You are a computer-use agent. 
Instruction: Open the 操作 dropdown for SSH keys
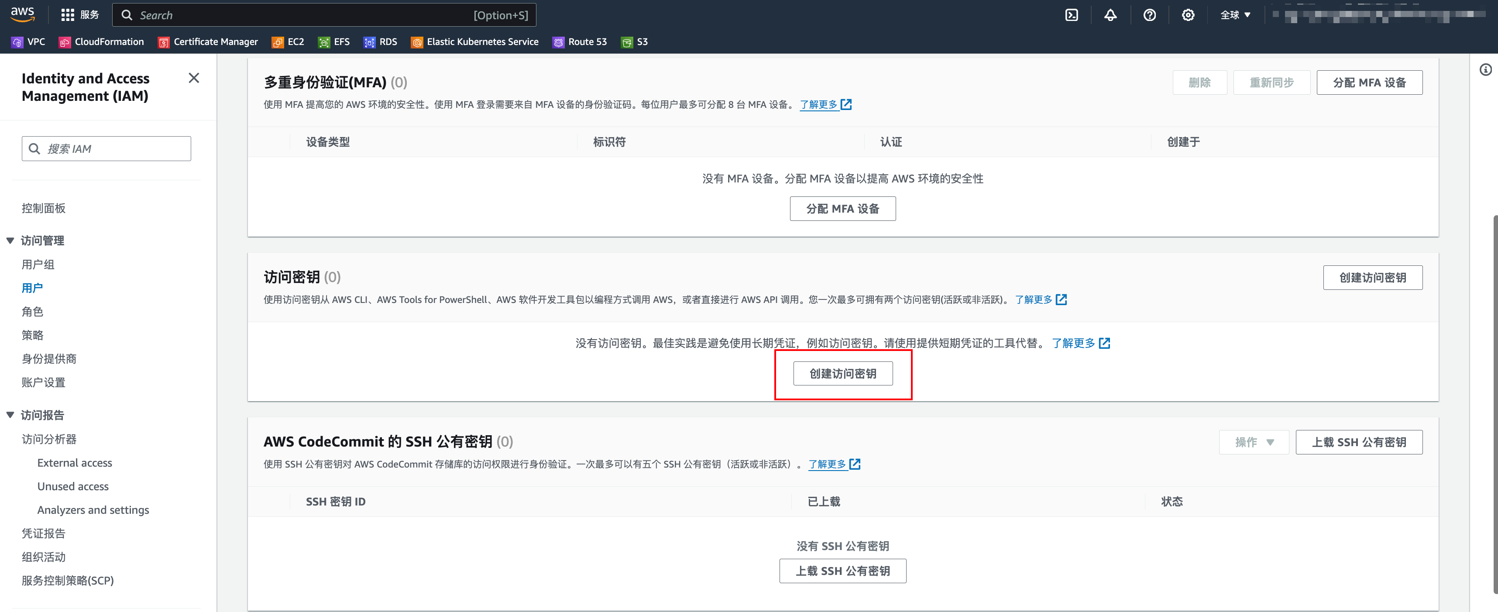(x=1253, y=442)
